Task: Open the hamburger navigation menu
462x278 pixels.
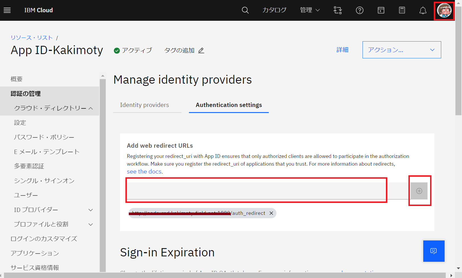Action: coord(7,10)
